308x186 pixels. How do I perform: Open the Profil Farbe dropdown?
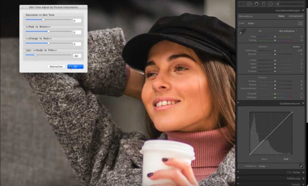tap(252, 23)
